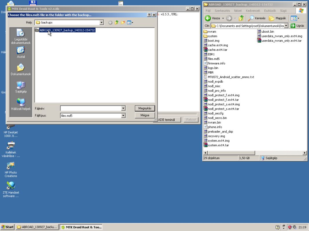Select the preloader_and_dsp file
Screen dimensions: 309x231
tap(218, 132)
